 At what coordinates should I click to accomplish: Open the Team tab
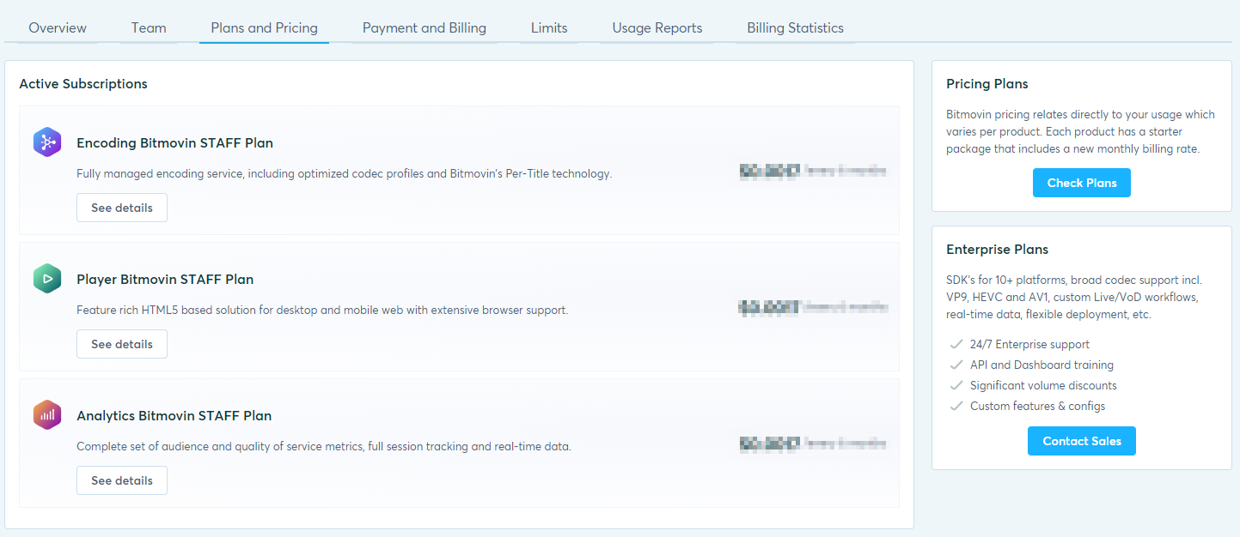tap(149, 27)
